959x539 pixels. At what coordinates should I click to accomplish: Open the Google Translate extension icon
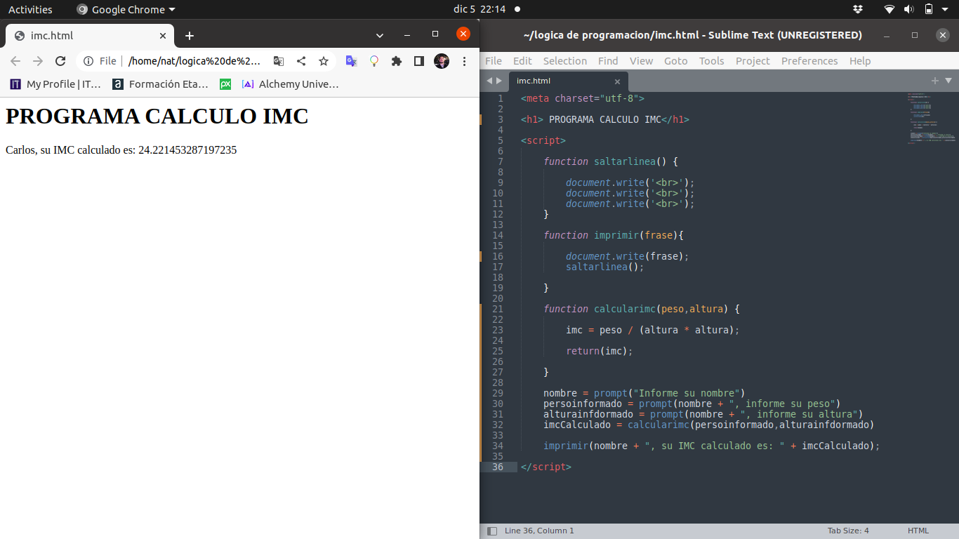coord(352,61)
